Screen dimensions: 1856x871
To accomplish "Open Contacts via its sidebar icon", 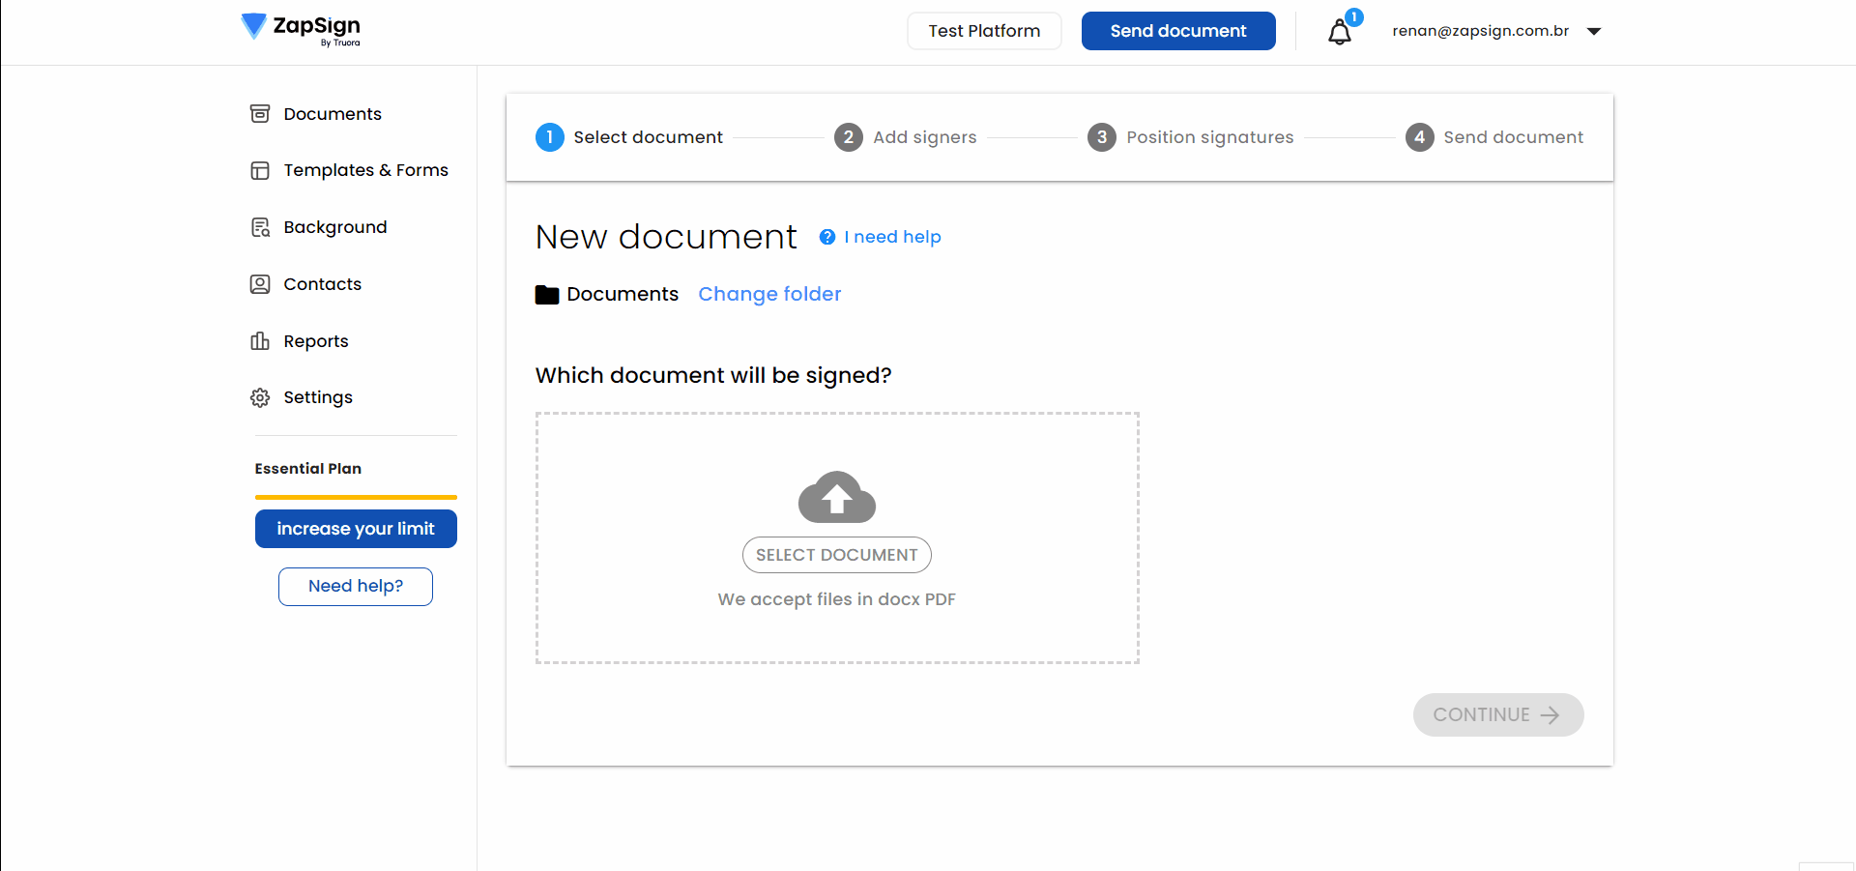I will pyautogui.click(x=259, y=283).
